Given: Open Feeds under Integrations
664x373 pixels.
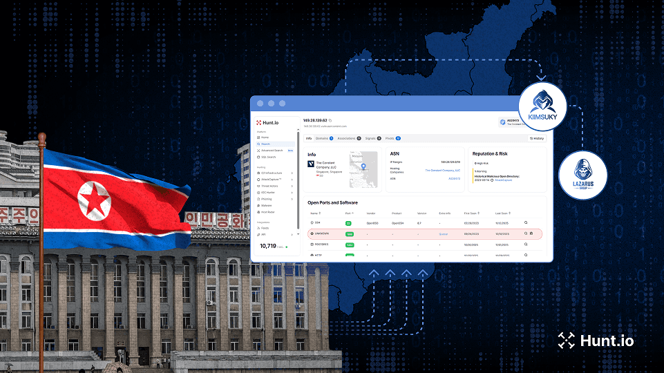Looking at the screenshot, I should pos(265,228).
